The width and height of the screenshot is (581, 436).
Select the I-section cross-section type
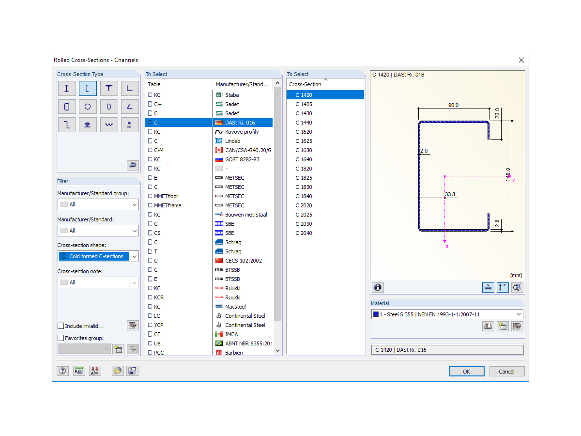[x=67, y=88]
